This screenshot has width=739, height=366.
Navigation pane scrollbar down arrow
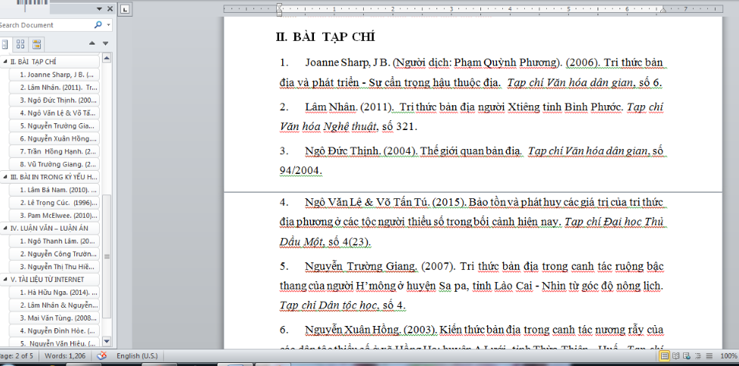click(x=107, y=342)
